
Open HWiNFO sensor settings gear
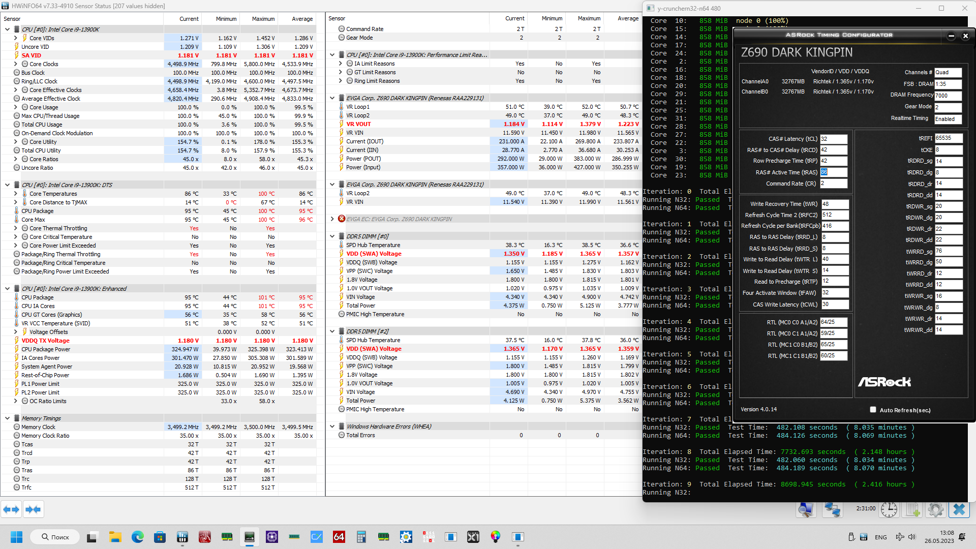(935, 509)
